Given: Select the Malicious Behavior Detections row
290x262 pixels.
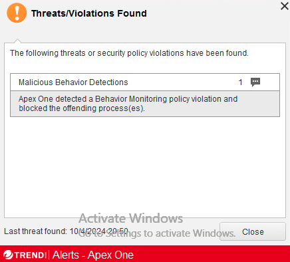Looking at the screenshot, I should pyautogui.click(x=145, y=82).
